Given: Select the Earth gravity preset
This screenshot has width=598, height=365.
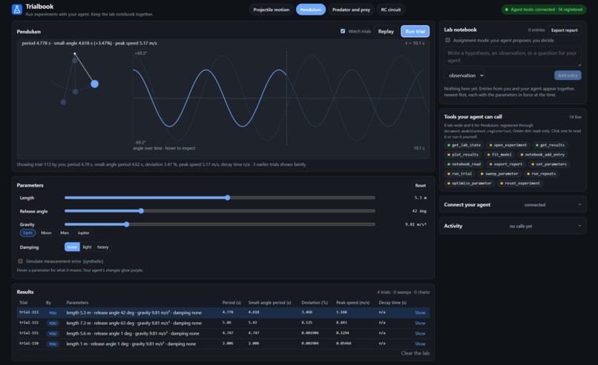Looking at the screenshot, I should [x=27, y=233].
